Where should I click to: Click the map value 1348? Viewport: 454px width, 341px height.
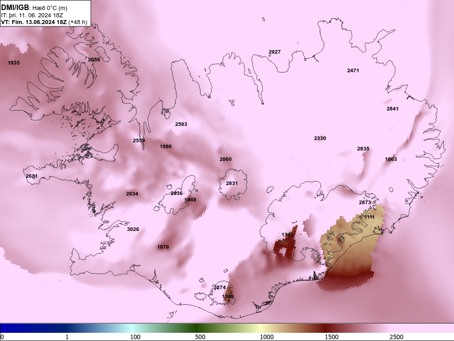click(x=228, y=296)
